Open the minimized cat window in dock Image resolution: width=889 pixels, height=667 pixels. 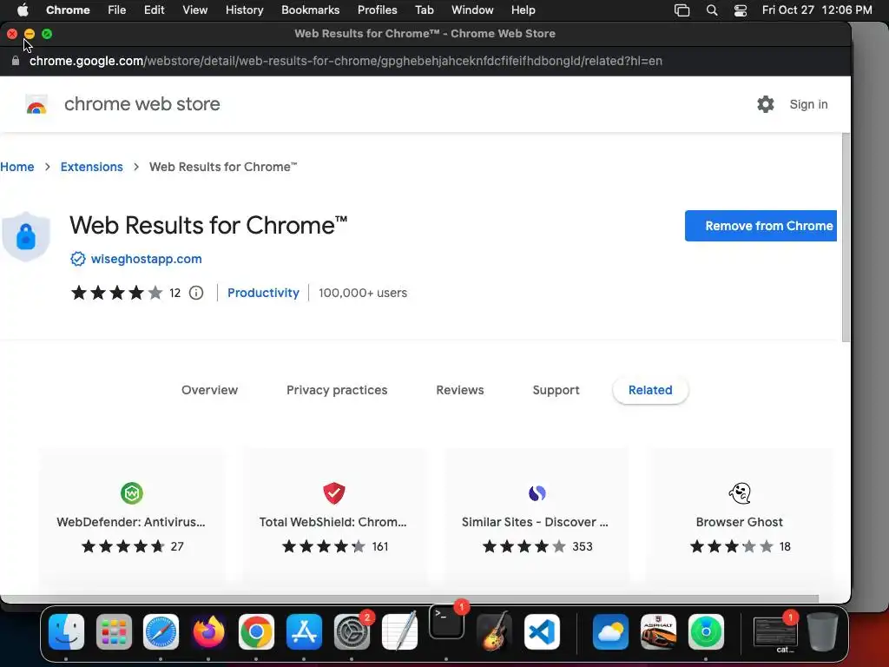(x=775, y=633)
